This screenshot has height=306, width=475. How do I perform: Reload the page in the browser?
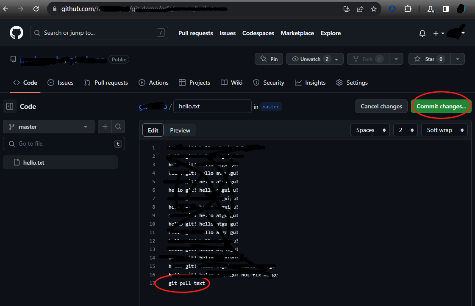point(36,9)
